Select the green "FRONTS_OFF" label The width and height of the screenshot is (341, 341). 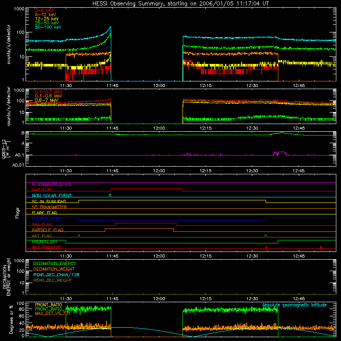click(x=45, y=242)
